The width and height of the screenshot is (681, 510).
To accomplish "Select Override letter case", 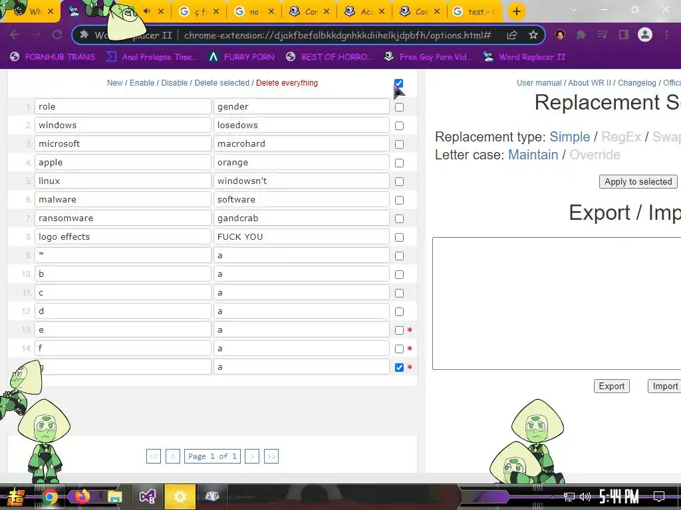I will [595, 155].
